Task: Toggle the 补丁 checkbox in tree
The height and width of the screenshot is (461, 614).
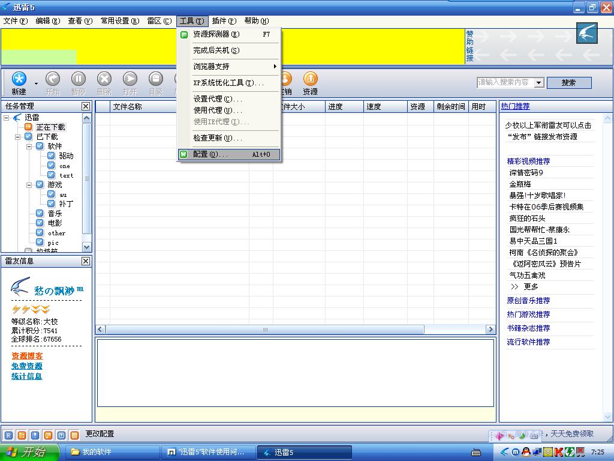Action: 51,203
